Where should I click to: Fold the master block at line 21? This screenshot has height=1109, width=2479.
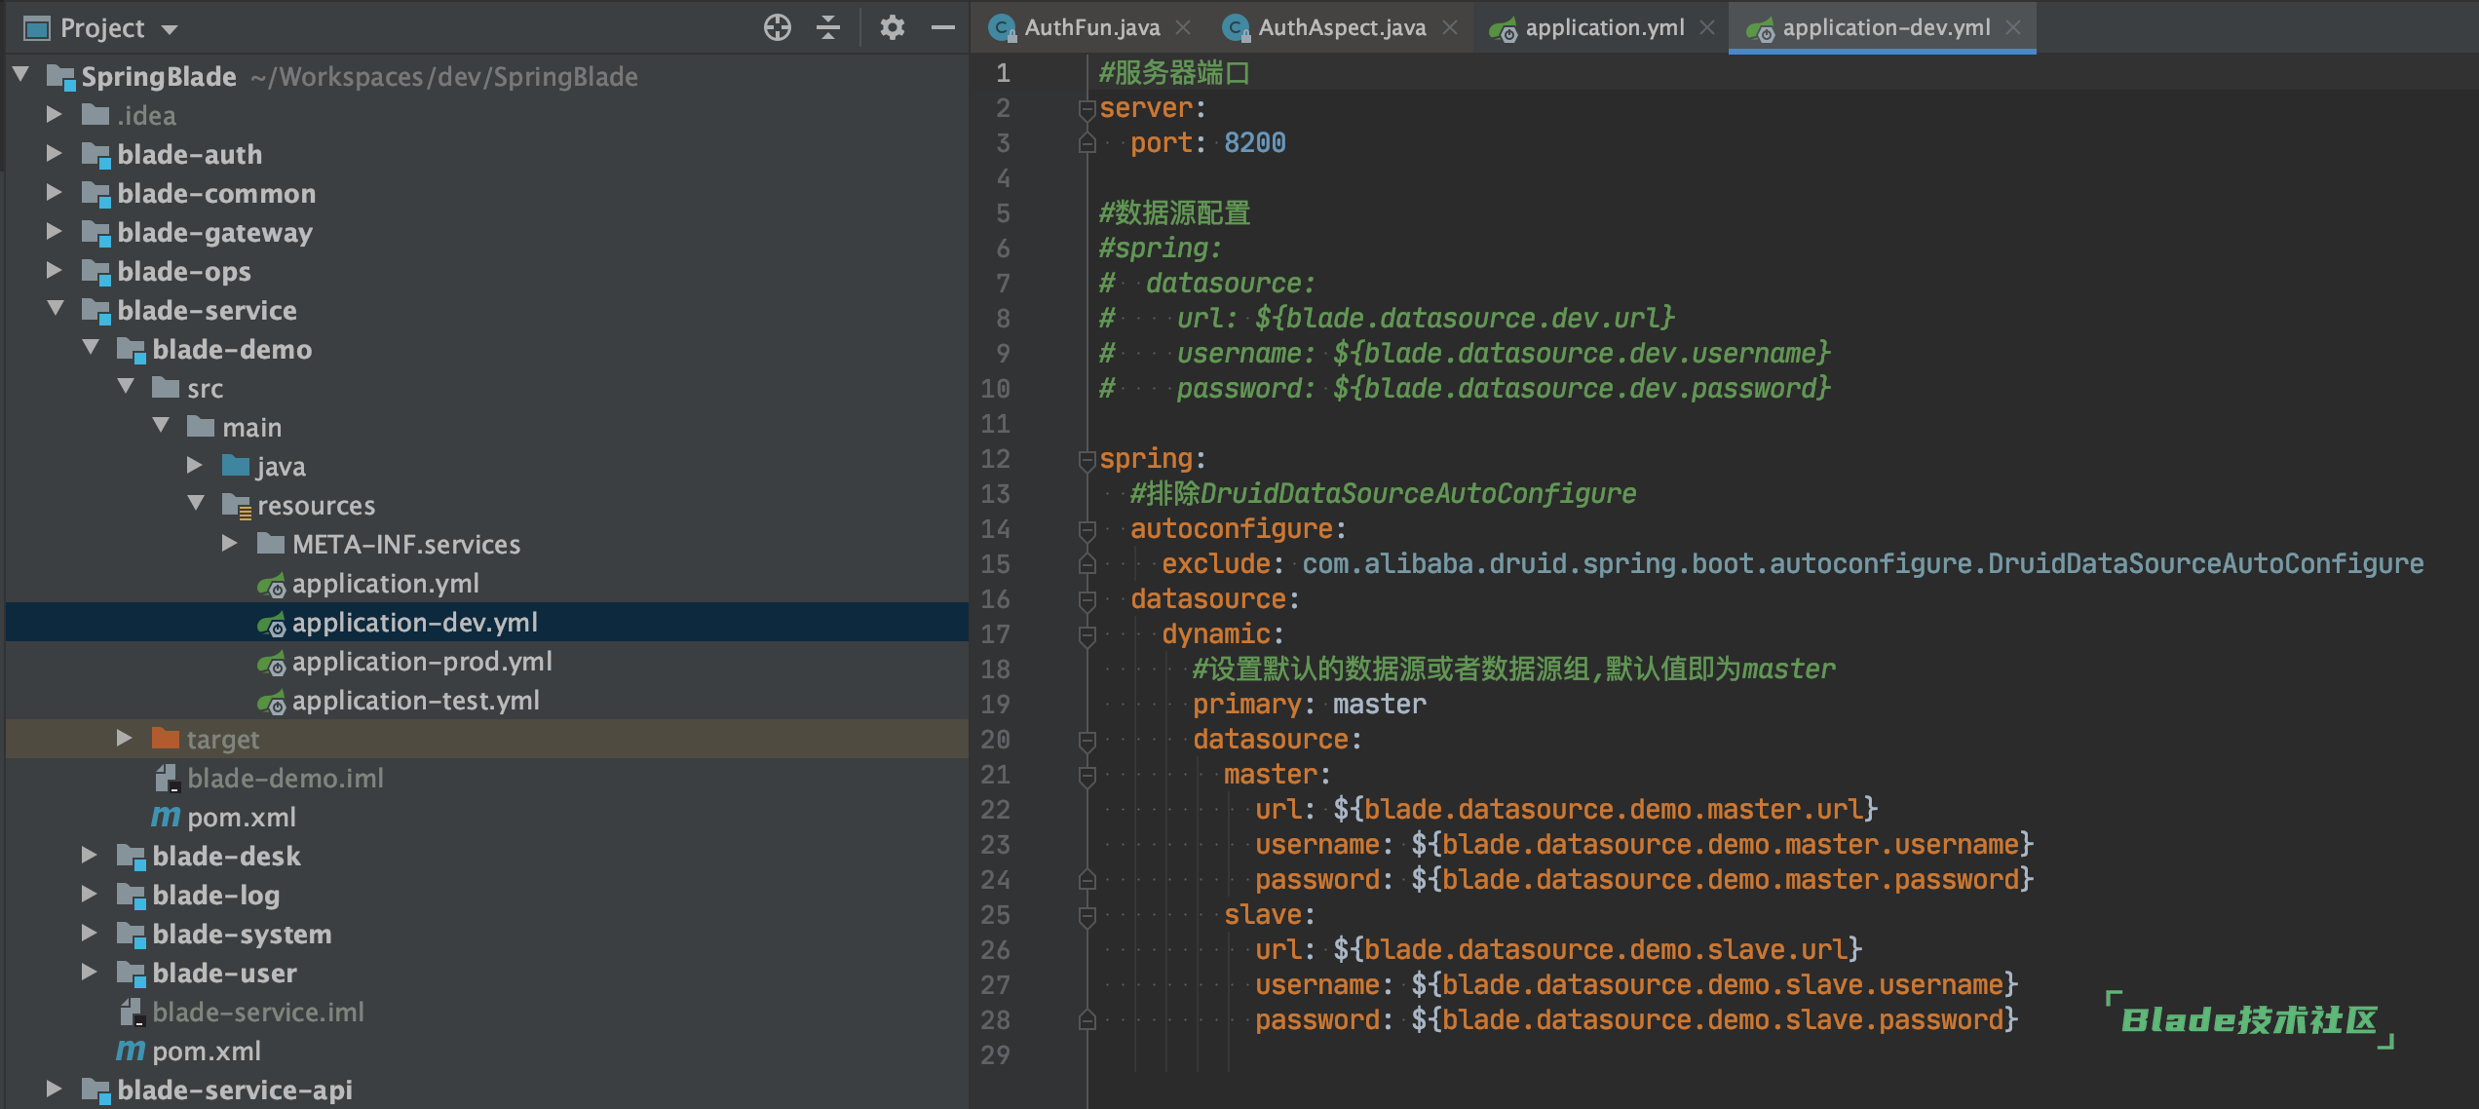1087,775
